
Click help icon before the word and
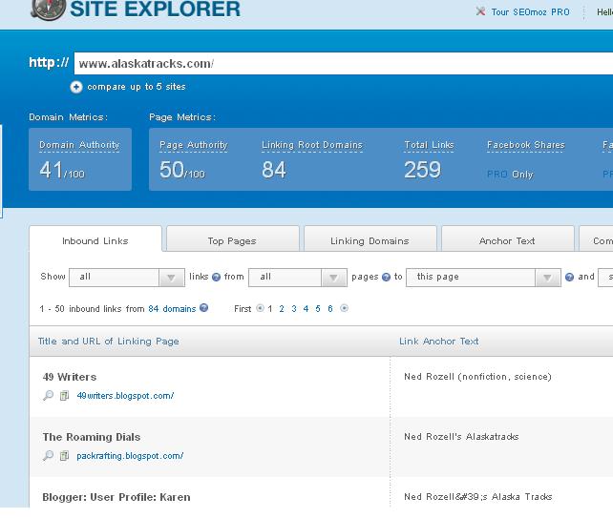(x=570, y=277)
